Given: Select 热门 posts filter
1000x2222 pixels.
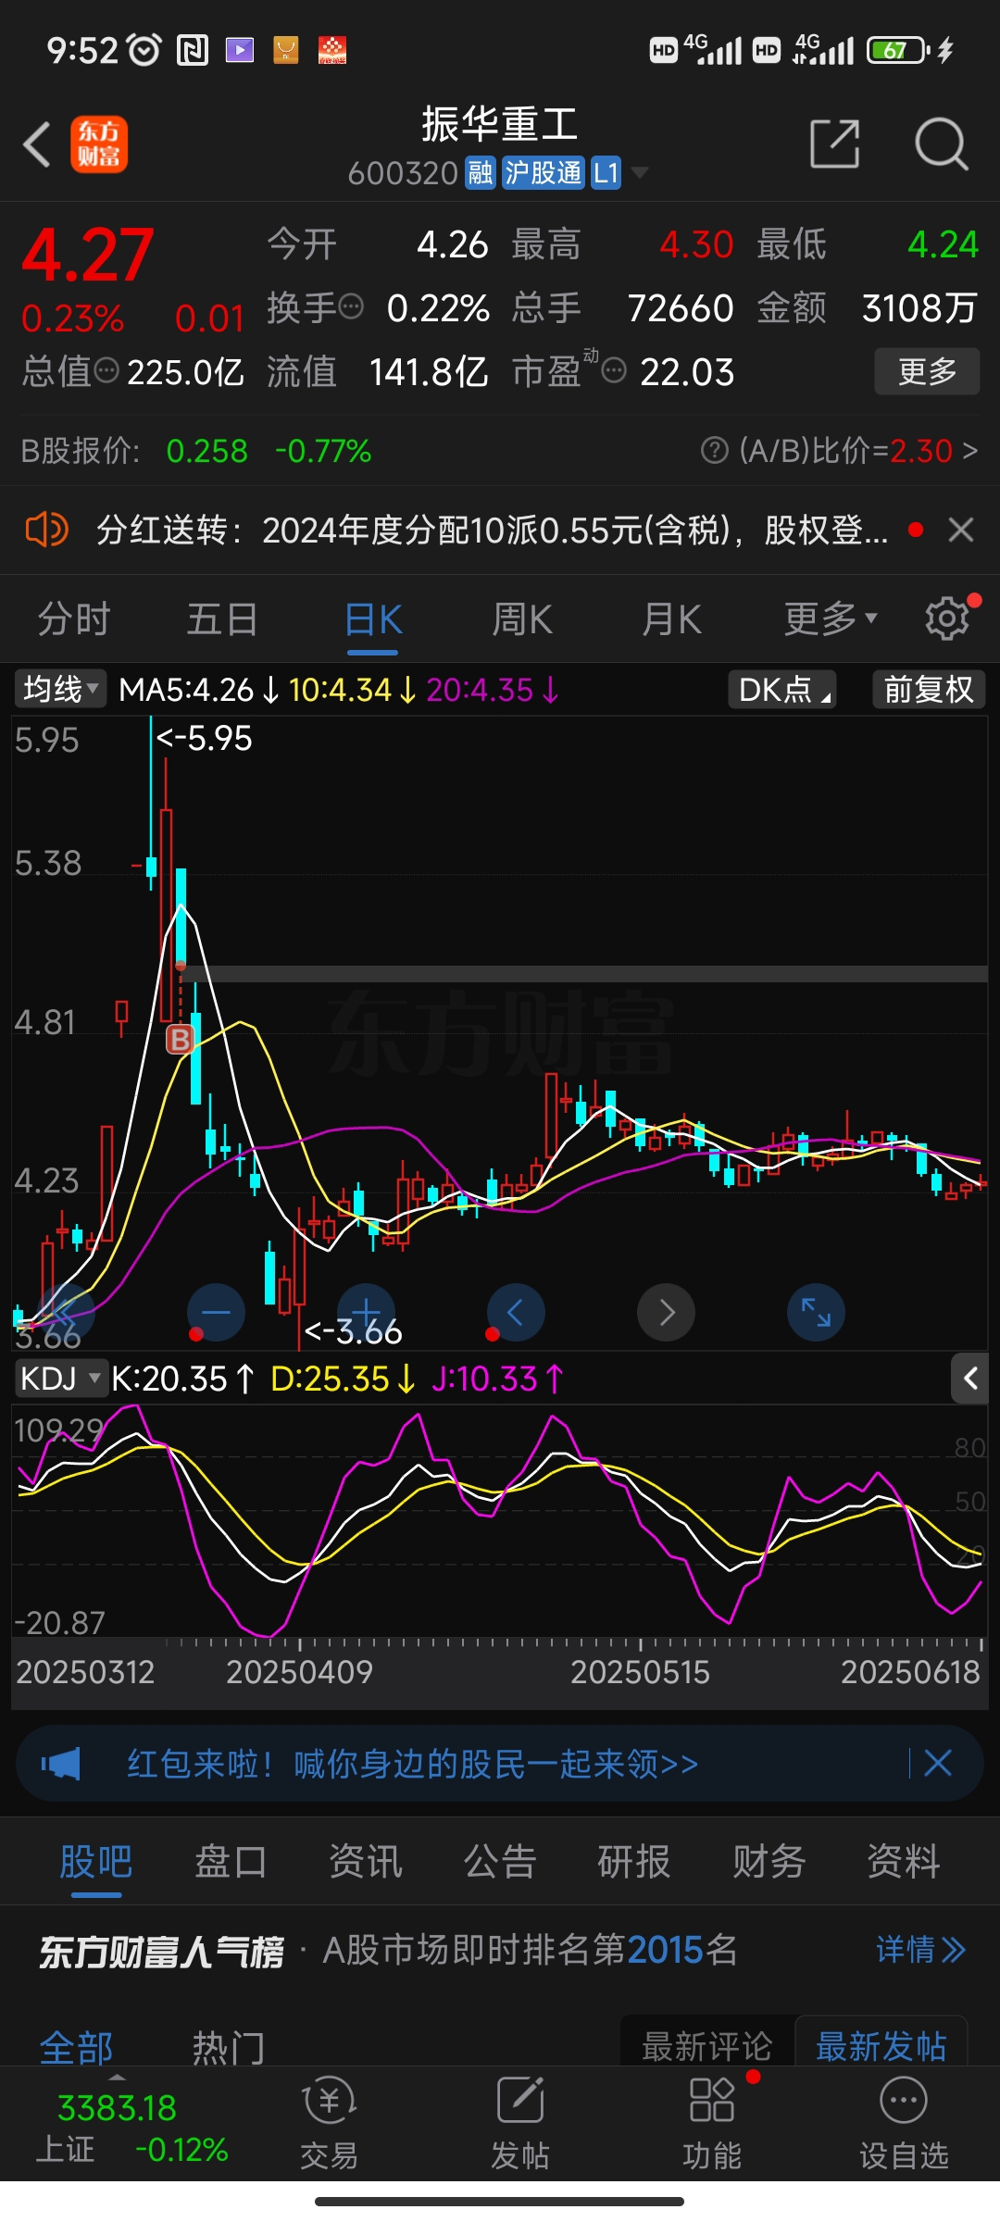Looking at the screenshot, I should (x=229, y=2046).
